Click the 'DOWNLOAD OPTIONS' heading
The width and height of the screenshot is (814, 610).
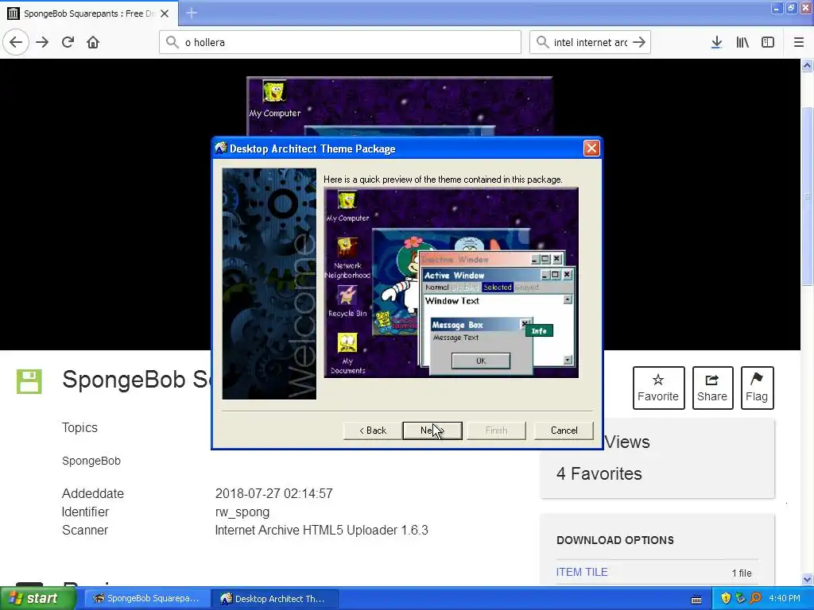pyautogui.click(x=615, y=540)
